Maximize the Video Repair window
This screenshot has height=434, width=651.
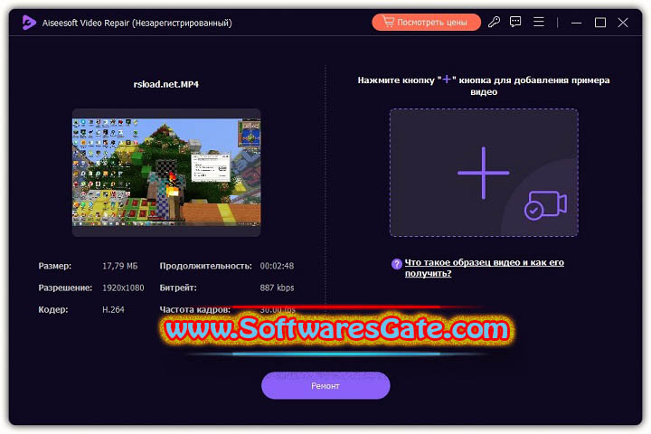[x=600, y=23]
